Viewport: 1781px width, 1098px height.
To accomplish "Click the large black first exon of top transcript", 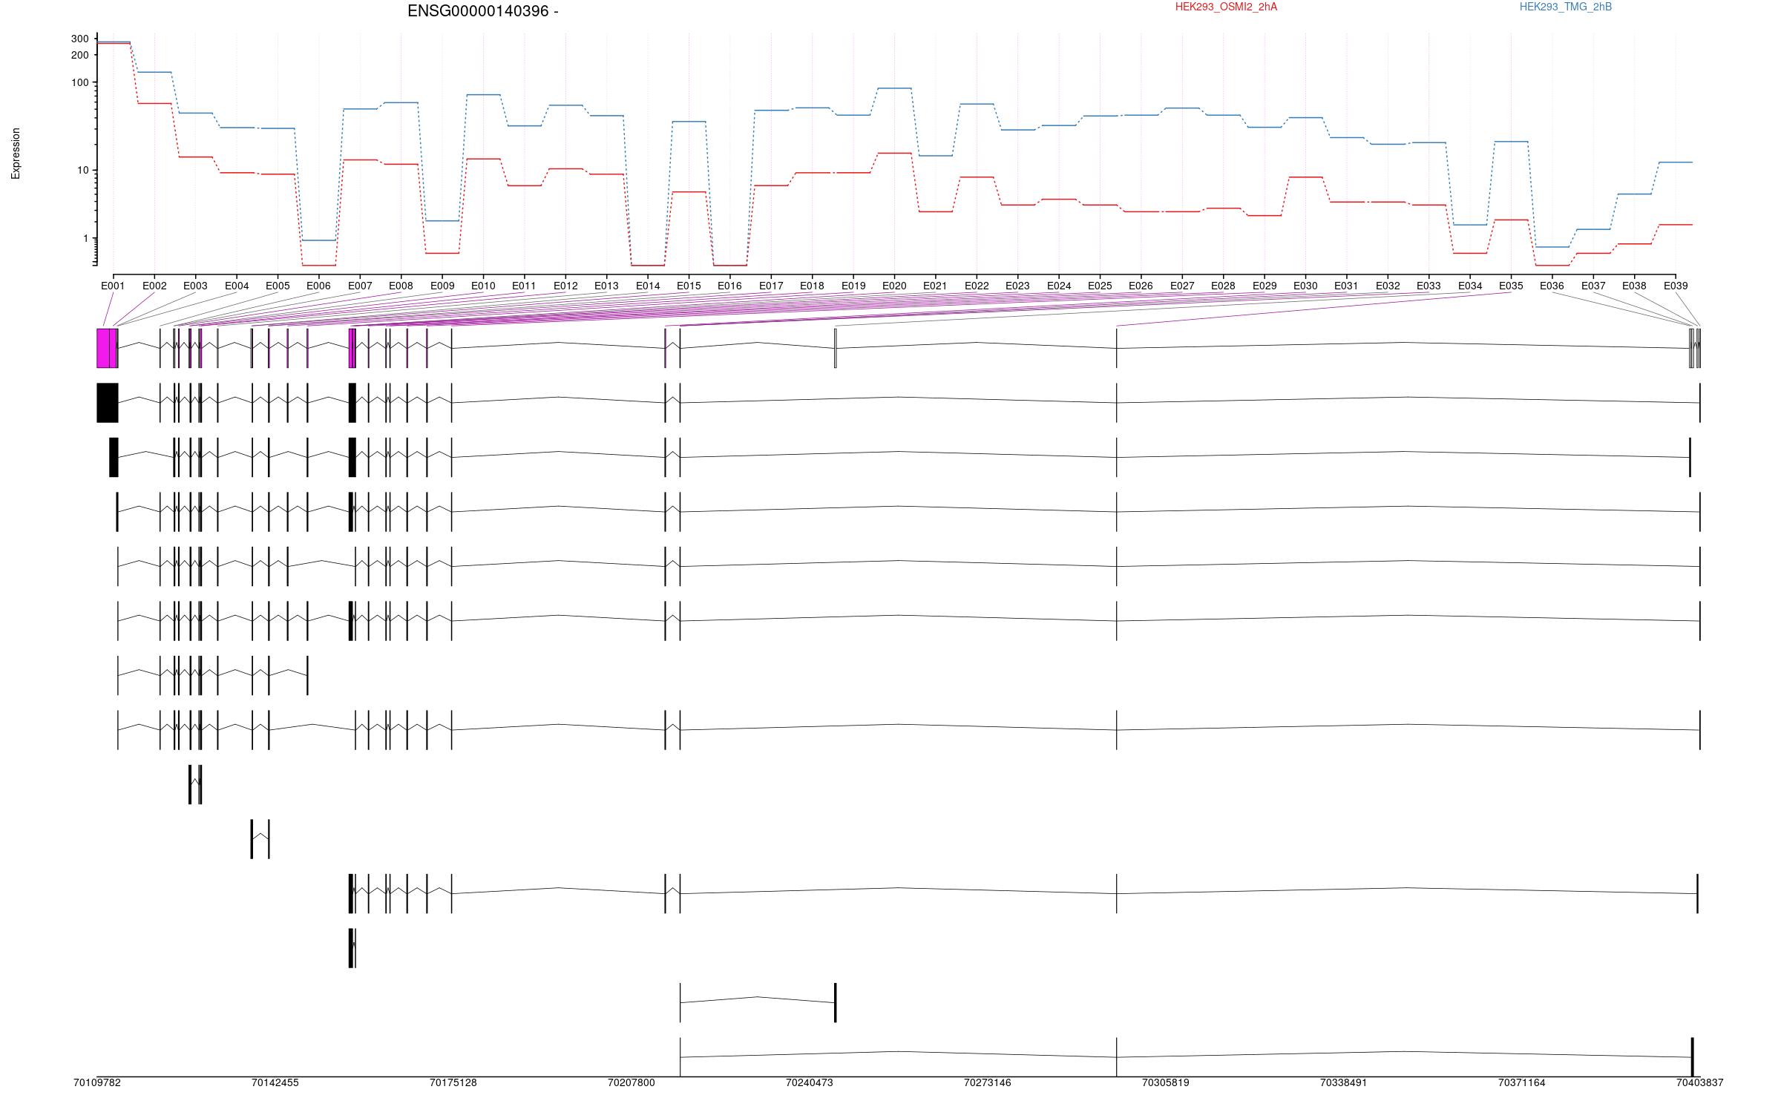I will [108, 403].
